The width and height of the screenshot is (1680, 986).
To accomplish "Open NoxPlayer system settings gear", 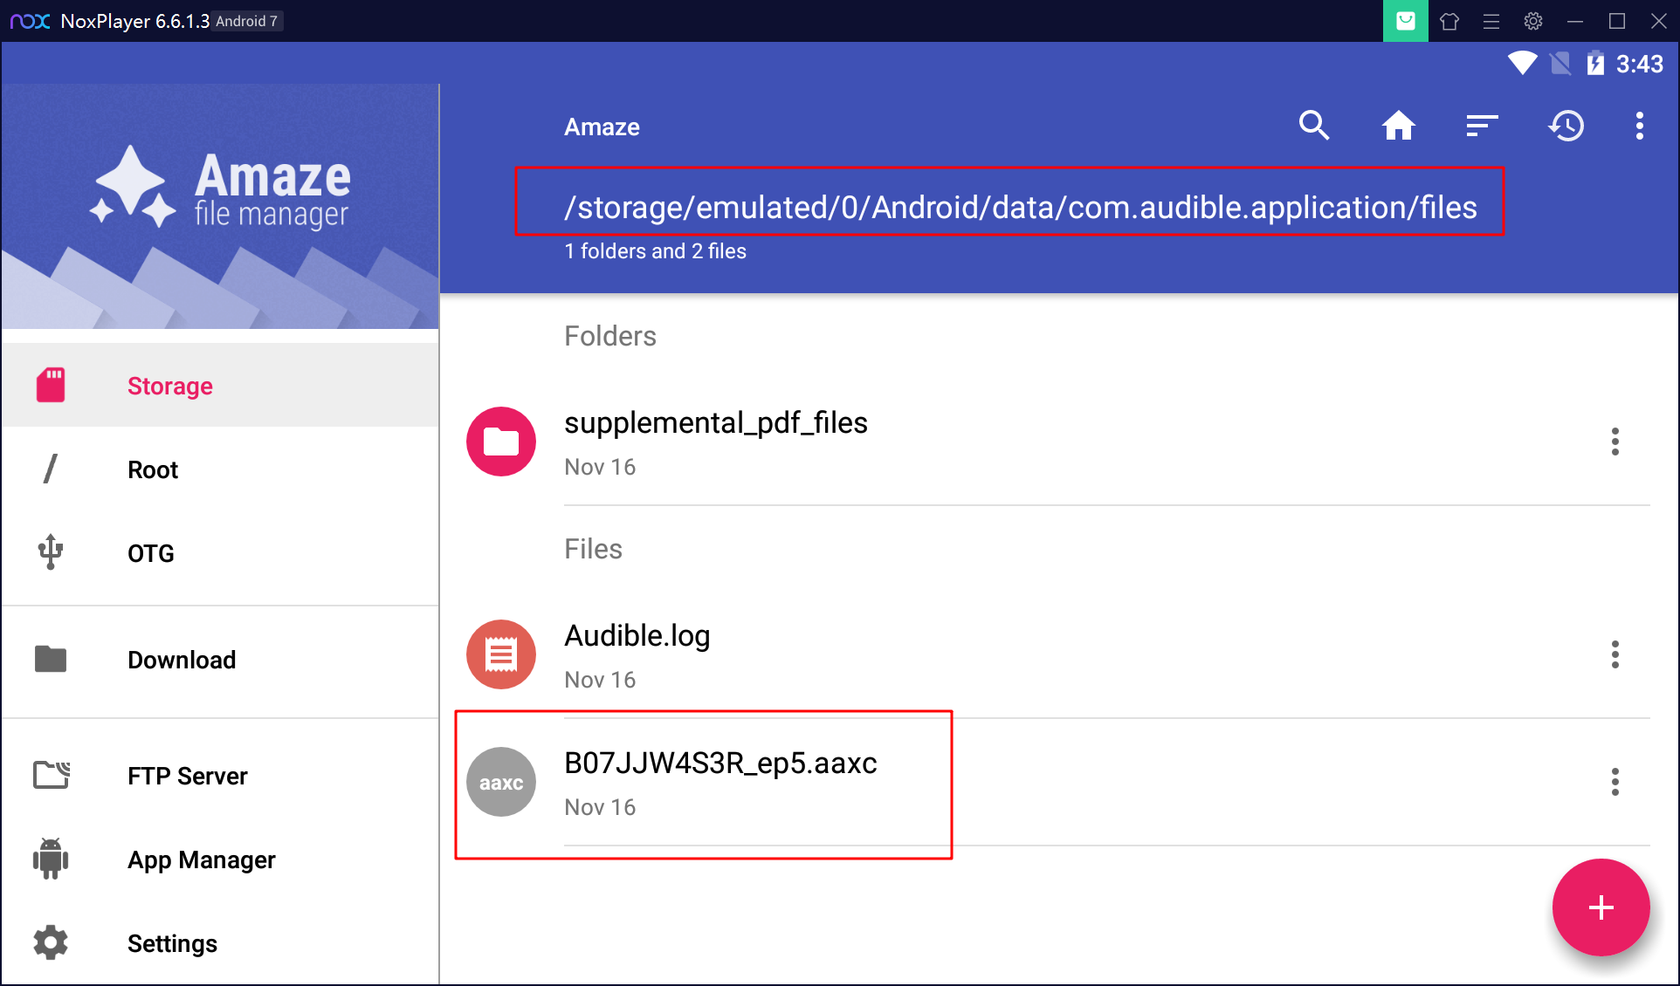I will pyautogui.click(x=1533, y=21).
